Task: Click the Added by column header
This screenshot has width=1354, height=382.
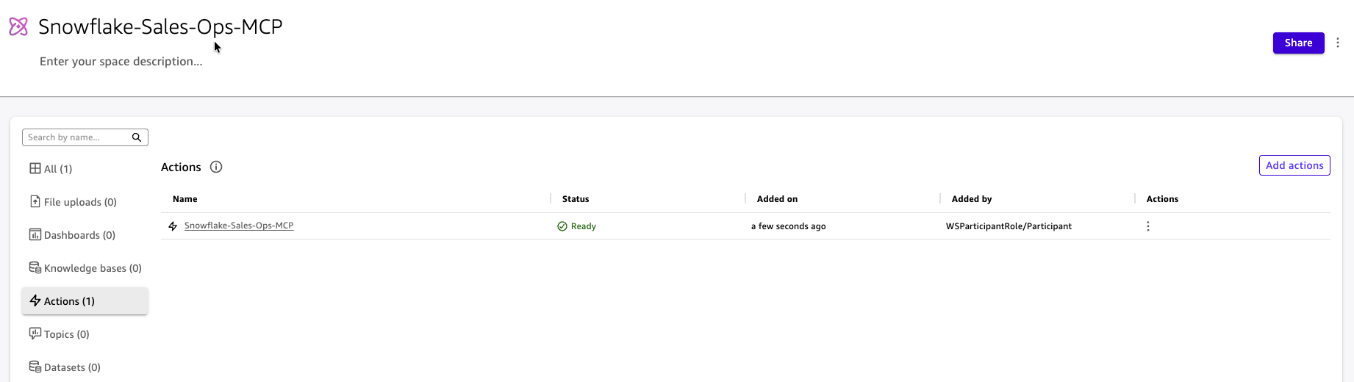Action: coord(972,199)
